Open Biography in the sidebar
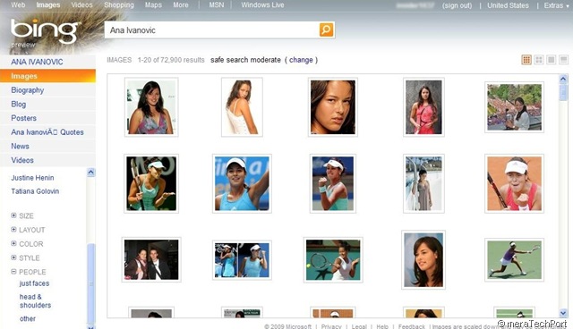The width and height of the screenshot is (573, 329). click(28, 90)
